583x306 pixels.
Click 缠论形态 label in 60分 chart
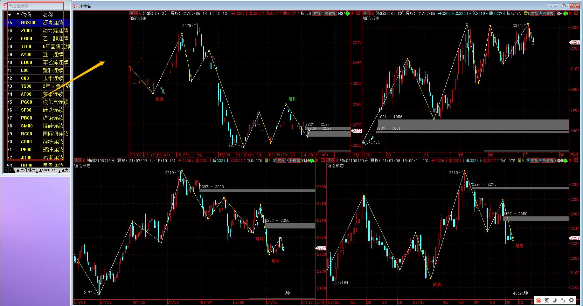click(336, 166)
